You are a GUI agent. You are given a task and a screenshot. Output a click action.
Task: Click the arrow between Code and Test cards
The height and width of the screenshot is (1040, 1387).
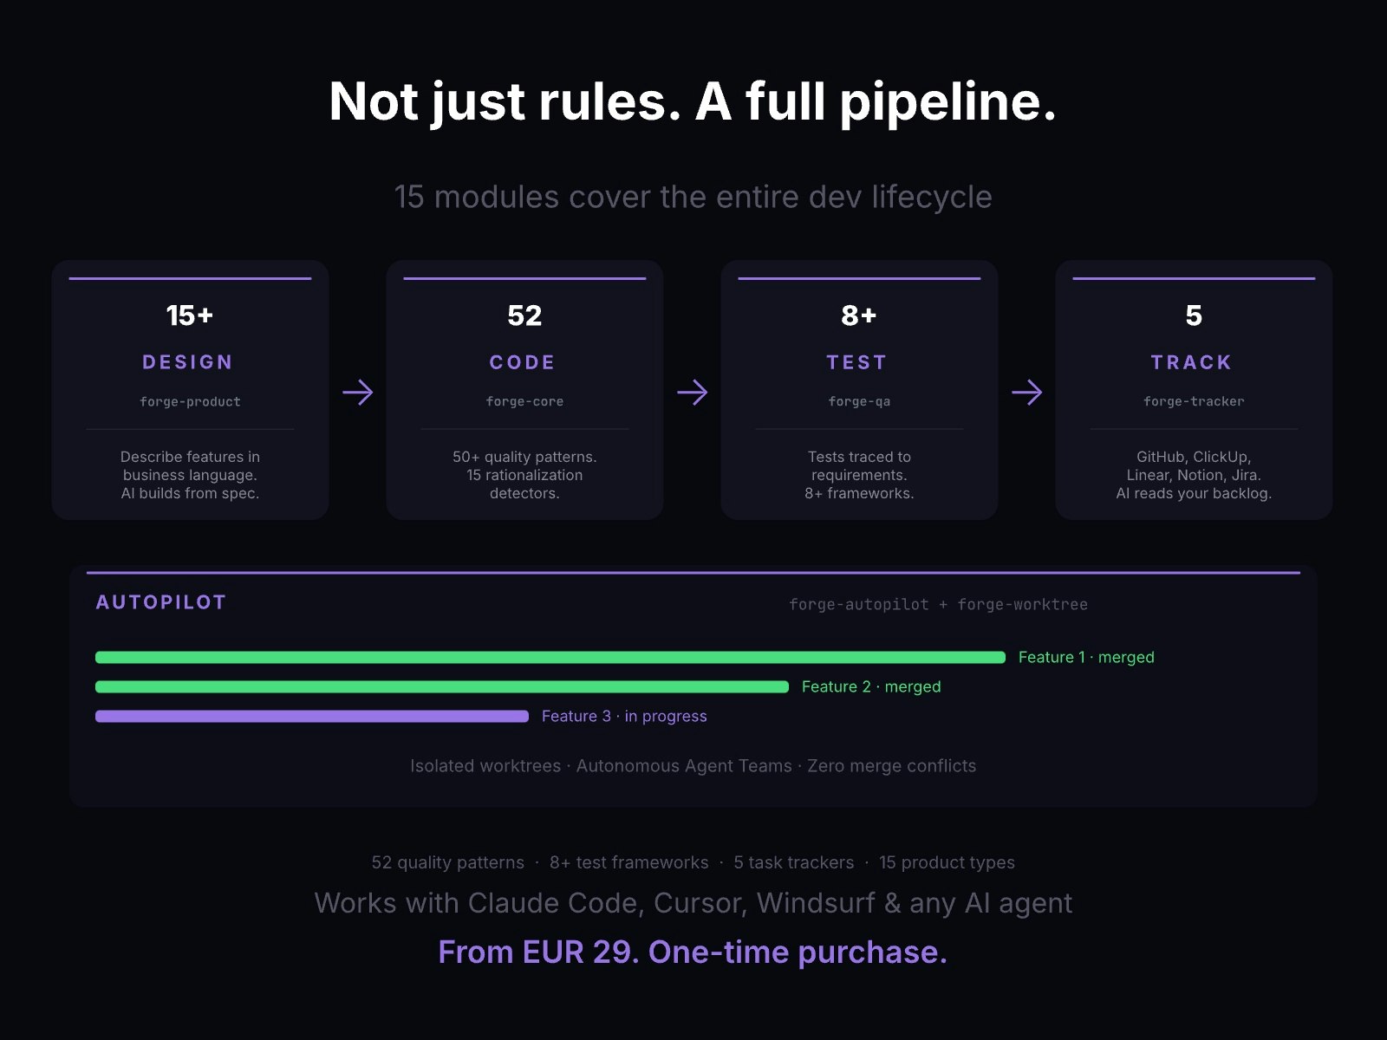(x=692, y=393)
